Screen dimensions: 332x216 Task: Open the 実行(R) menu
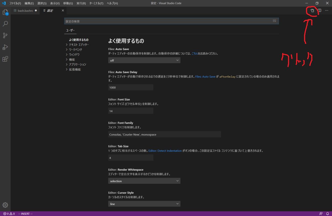(81, 3)
